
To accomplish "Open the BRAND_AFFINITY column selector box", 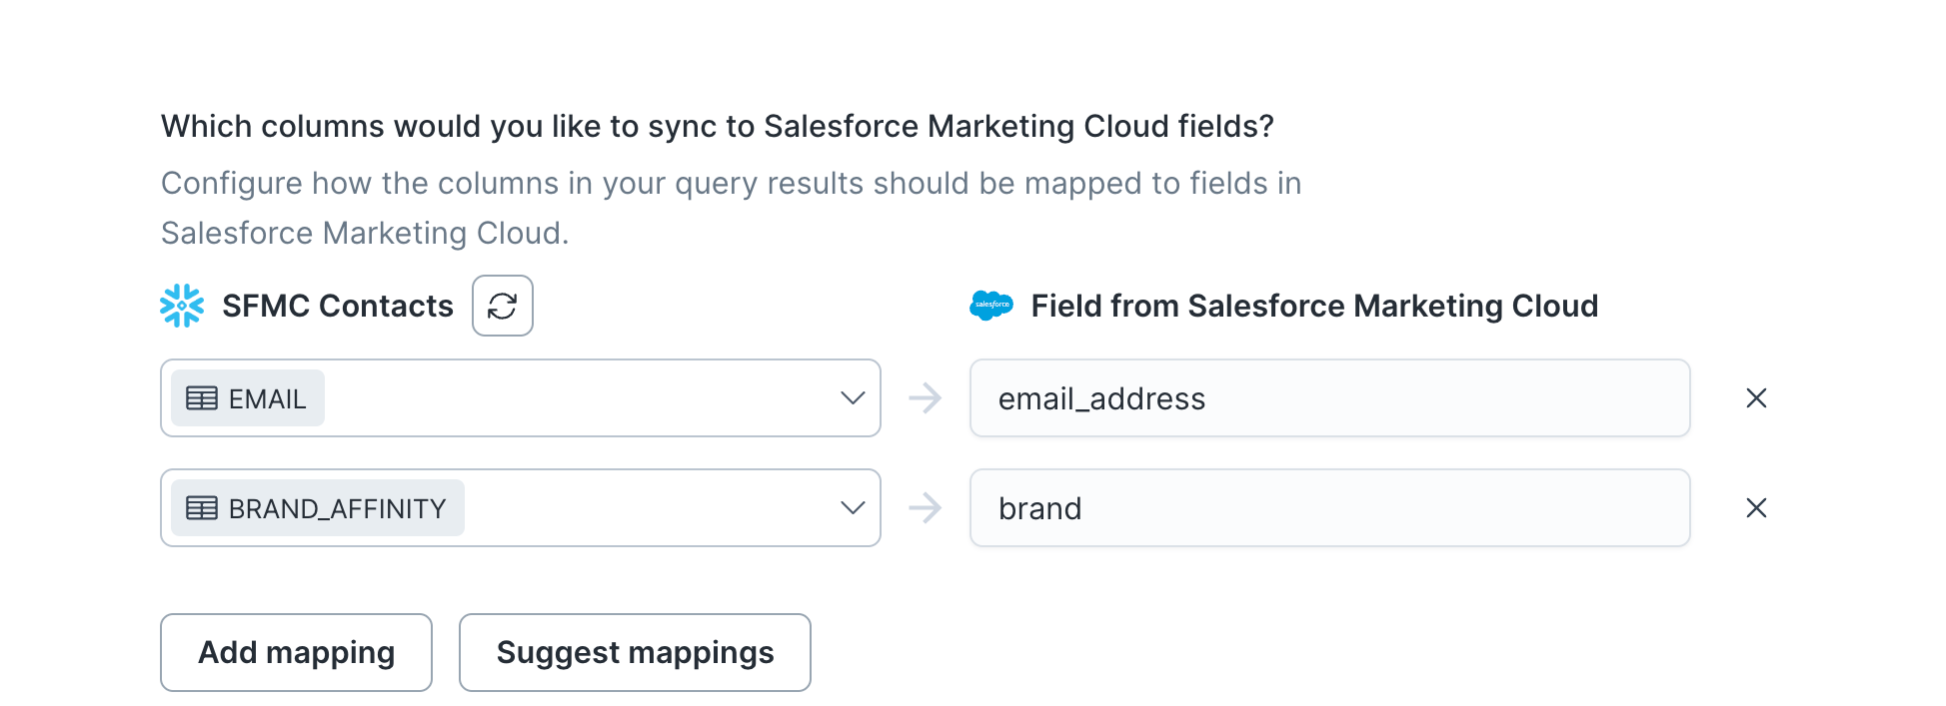I will click(521, 508).
